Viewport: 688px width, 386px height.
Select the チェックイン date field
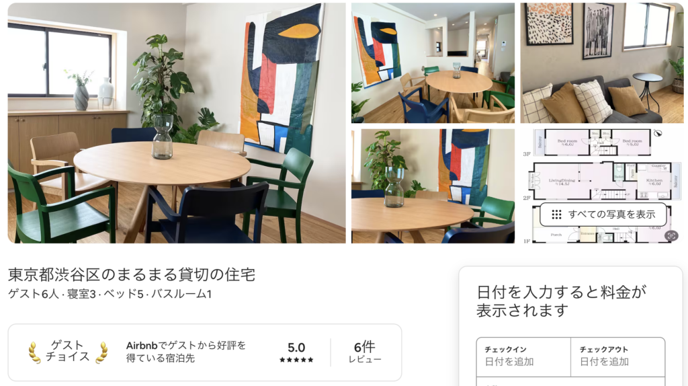524,357
